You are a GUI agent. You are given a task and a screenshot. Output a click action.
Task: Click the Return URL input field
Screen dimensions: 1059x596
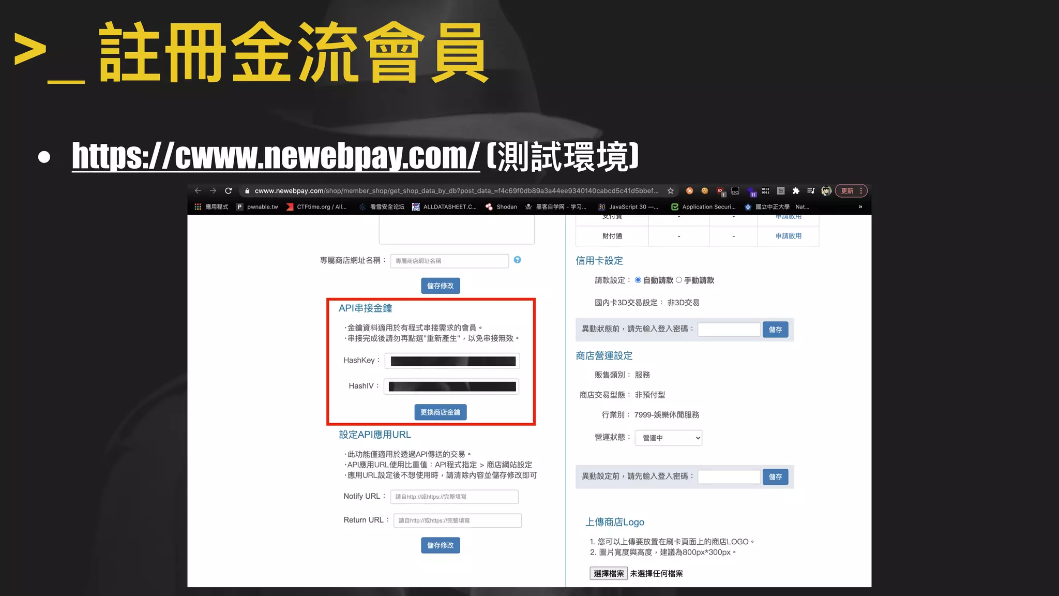click(x=458, y=520)
